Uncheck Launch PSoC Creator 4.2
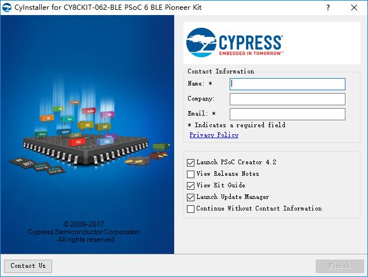 click(190, 162)
